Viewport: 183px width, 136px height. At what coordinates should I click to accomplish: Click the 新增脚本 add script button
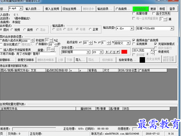click(x=7, y=60)
